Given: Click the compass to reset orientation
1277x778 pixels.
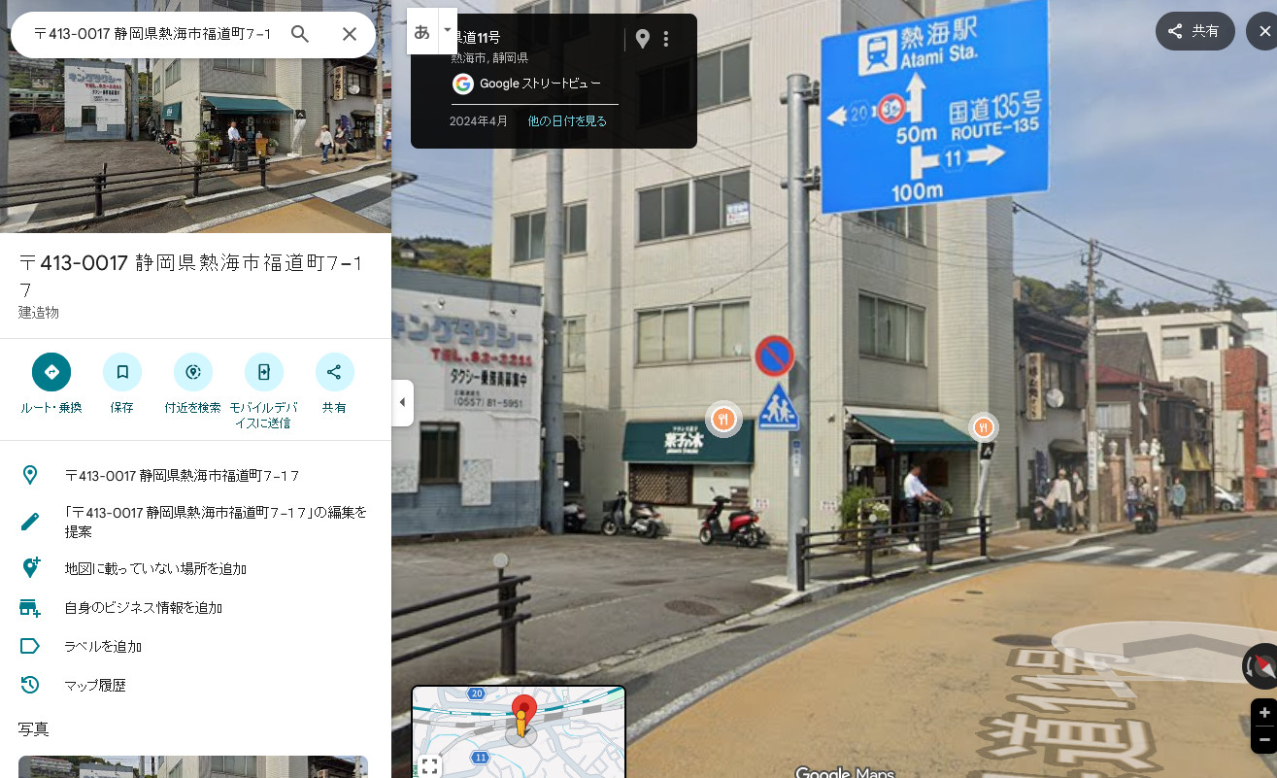Looking at the screenshot, I should coord(1261,666).
